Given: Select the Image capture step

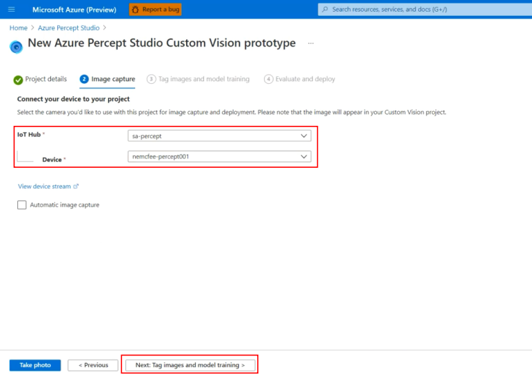Looking at the screenshot, I should click(x=108, y=79).
